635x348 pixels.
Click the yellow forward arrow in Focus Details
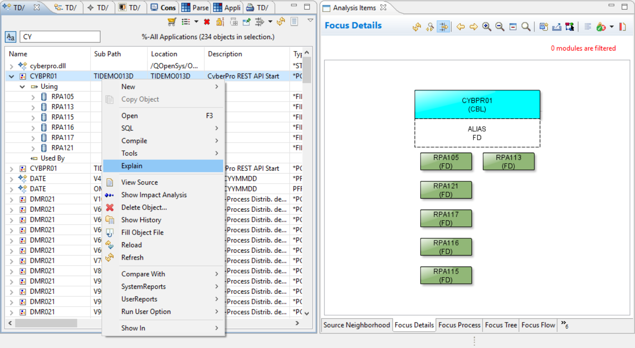click(x=473, y=27)
